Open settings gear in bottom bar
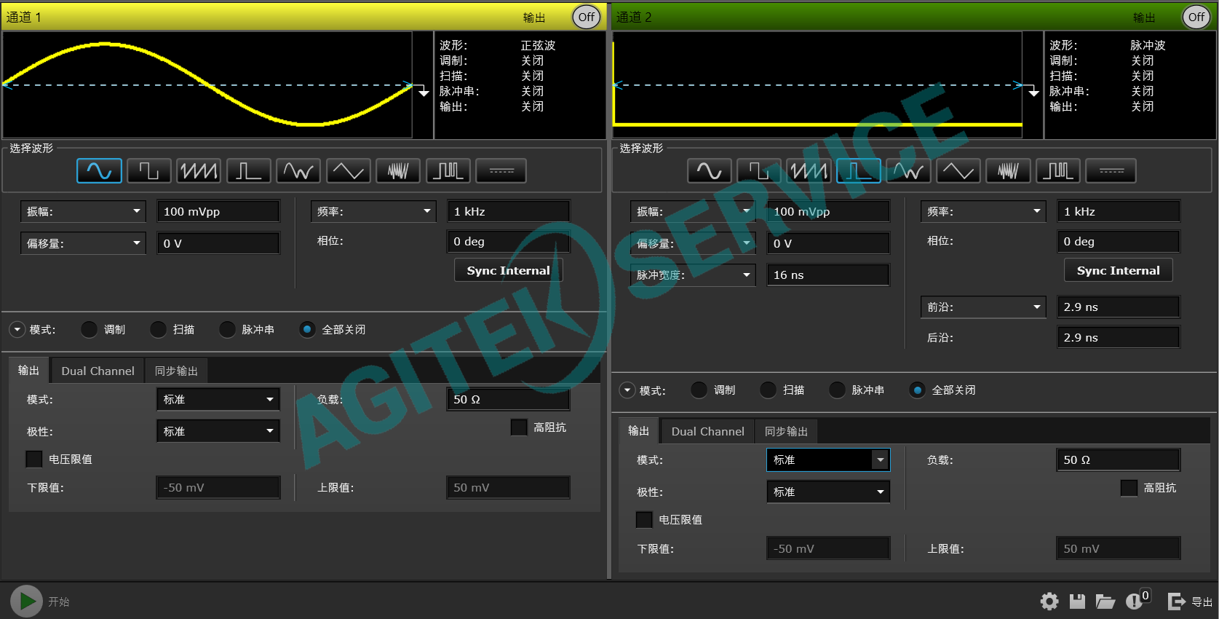1219x619 pixels. (1049, 602)
